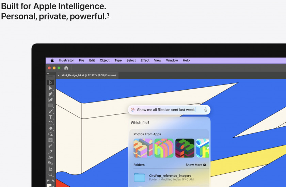Click the Fill color swatch
The height and width of the screenshot is (187, 286).
pos(49,185)
